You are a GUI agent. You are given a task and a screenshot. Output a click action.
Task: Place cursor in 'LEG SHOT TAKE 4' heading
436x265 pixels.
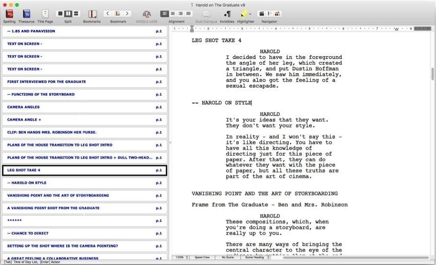217,40
